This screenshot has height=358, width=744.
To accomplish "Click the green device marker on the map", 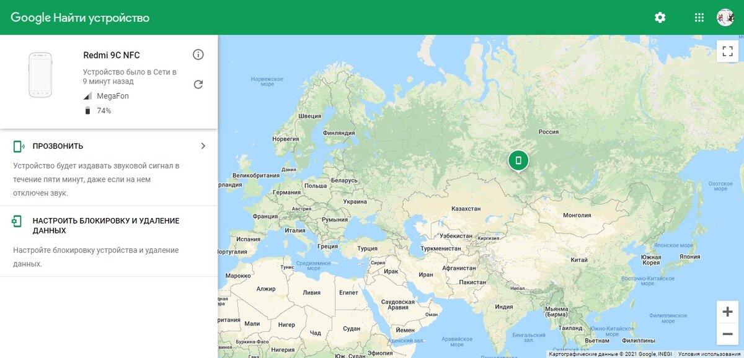I will pyautogui.click(x=518, y=160).
